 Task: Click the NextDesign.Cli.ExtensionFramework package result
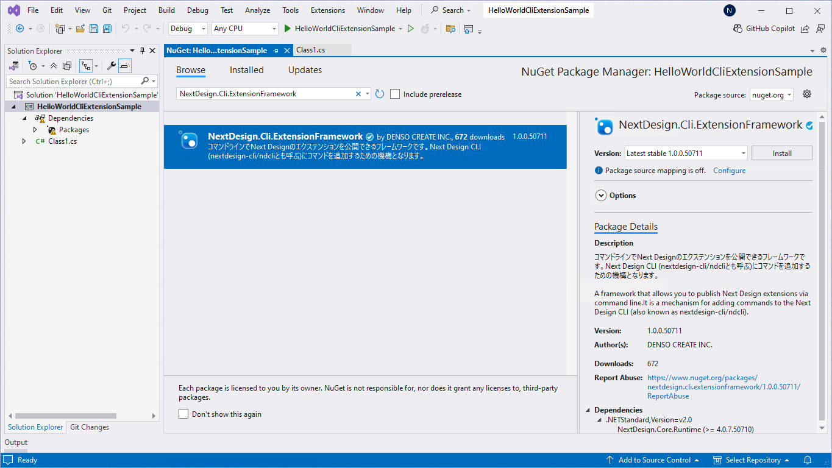365,147
